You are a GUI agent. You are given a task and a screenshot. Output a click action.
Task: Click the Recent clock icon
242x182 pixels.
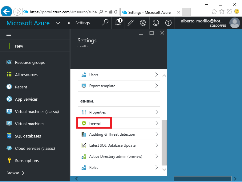[9, 87]
